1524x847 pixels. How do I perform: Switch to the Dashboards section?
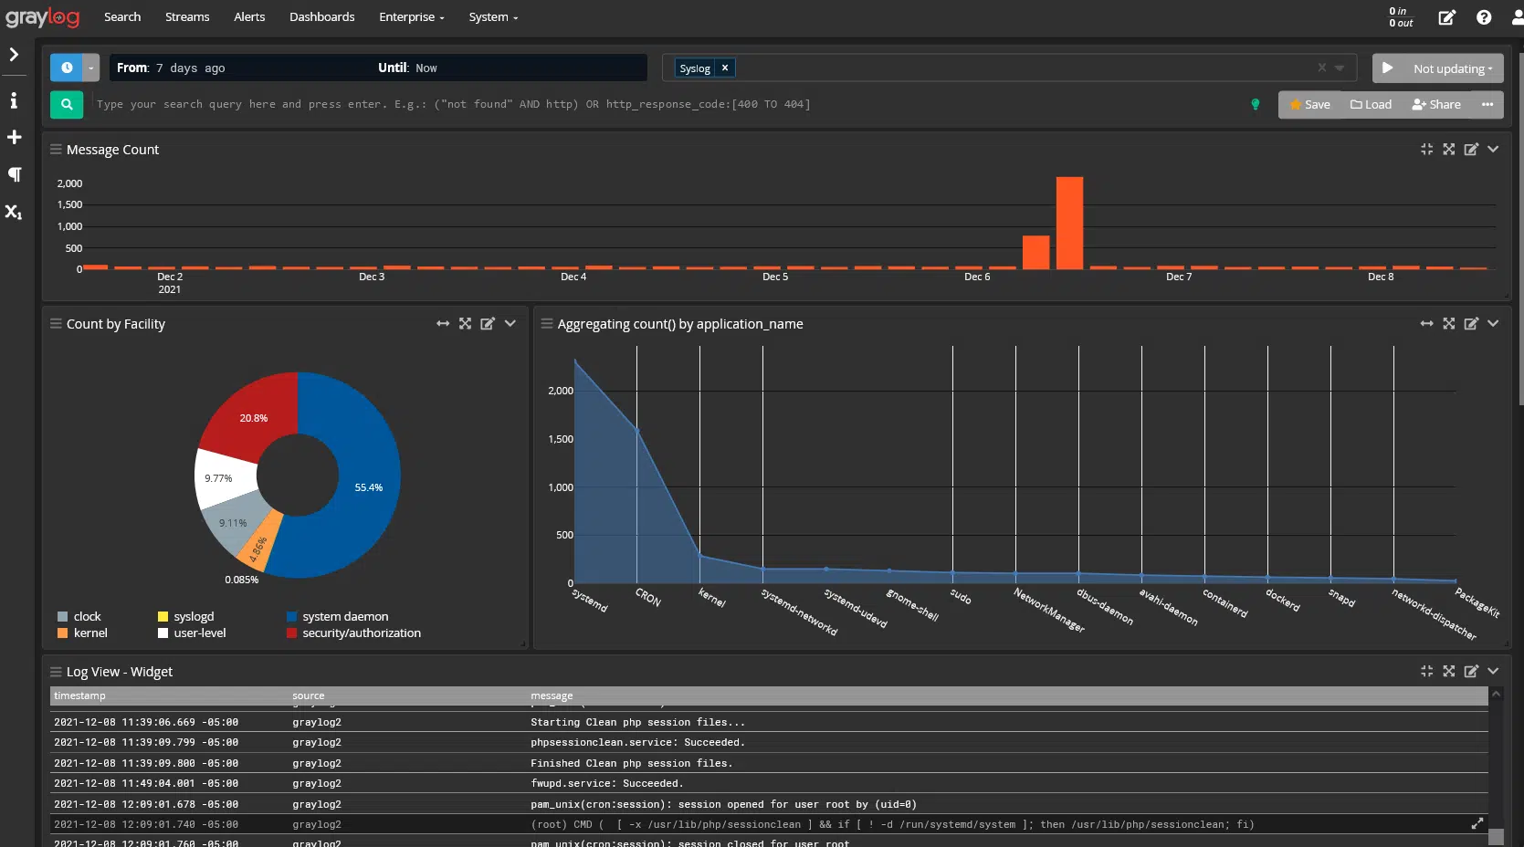[321, 16]
